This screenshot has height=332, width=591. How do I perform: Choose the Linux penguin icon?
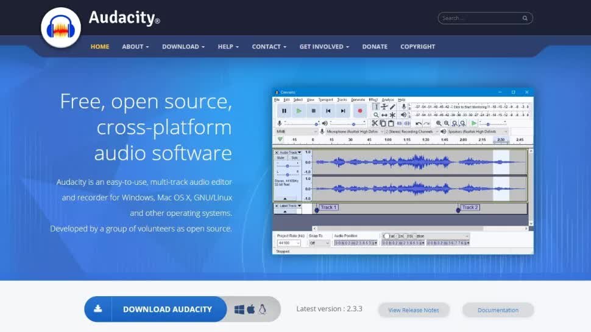263,309
